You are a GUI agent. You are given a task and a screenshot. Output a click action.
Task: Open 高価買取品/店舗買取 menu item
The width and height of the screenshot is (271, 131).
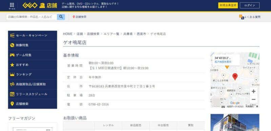(x=33, y=84)
